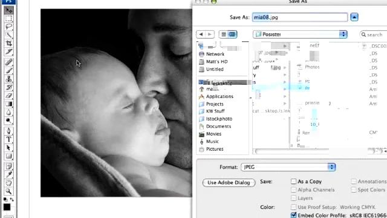Click the baby photo on the canvas
The height and width of the screenshot is (218, 387).
pos(116,103)
